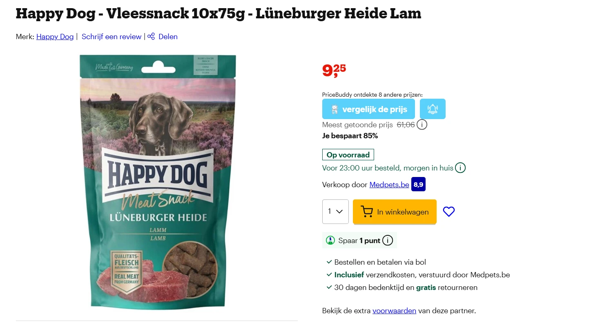Click the 'voorwaarden' partner conditions link
591x323 pixels.
(x=394, y=311)
